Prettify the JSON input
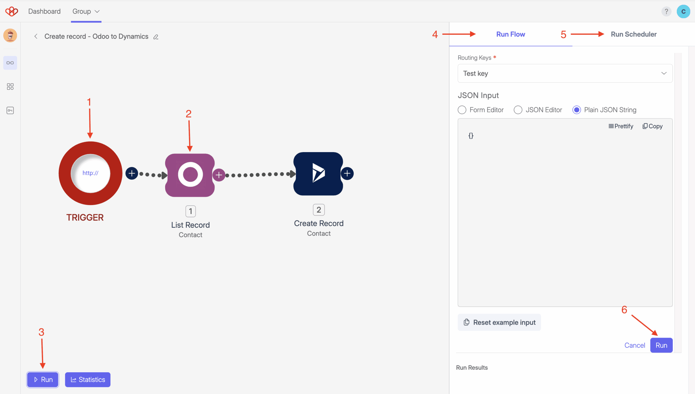The height and width of the screenshot is (394, 695). tap(621, 126)
